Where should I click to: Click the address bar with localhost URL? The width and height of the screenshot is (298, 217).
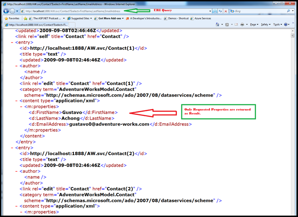(114, 11)
